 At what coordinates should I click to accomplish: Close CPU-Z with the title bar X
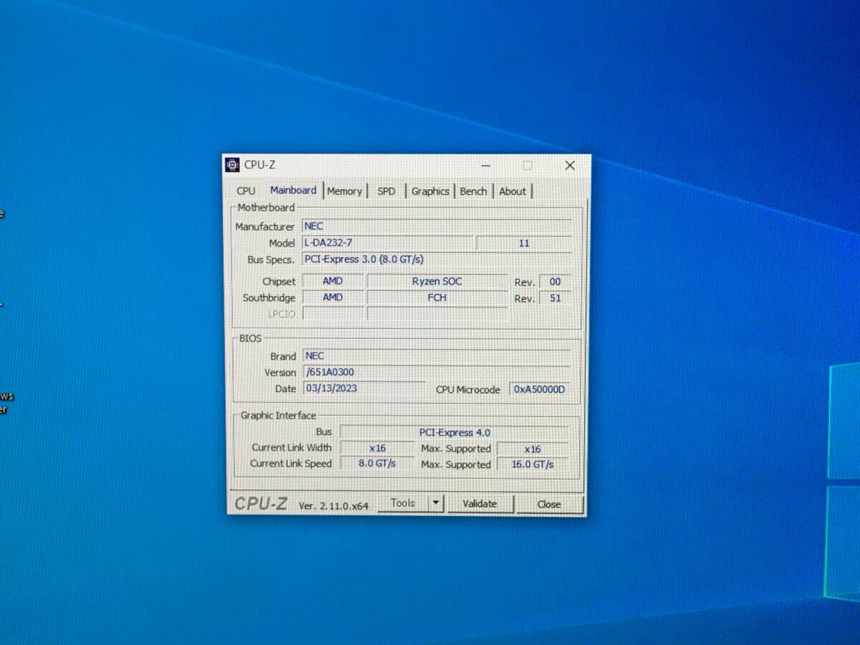point(570,166)
